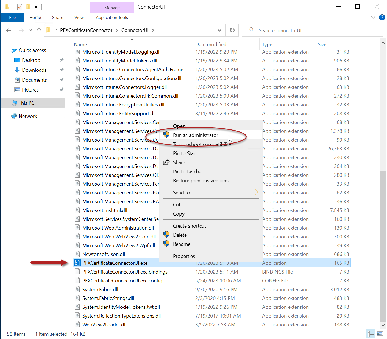Expand the Send to submenu
This screenshot has width=387, height=339.
coord(257,192)
